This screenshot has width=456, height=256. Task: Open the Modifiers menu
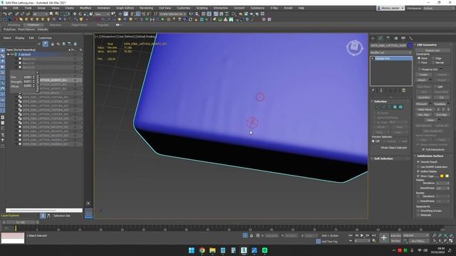tap(85, 8)
